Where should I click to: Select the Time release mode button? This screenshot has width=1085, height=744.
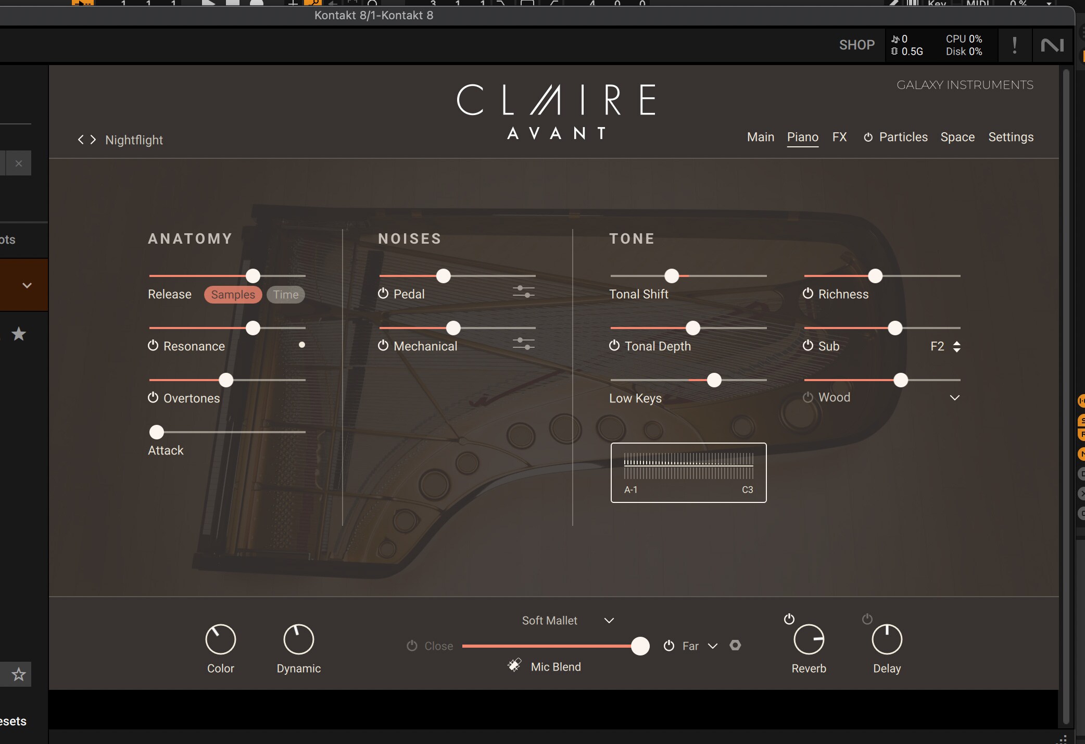285,295
